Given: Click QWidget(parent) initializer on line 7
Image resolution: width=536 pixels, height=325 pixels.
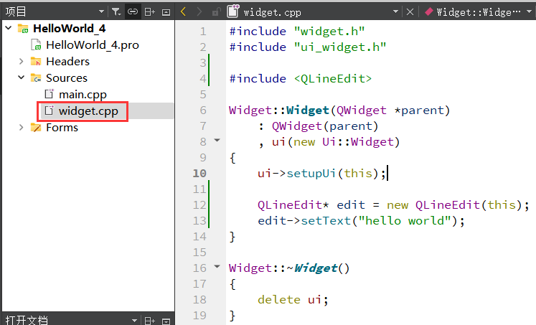Looking at the screenshot, I should pyautogui.click(x=325, y=126).
